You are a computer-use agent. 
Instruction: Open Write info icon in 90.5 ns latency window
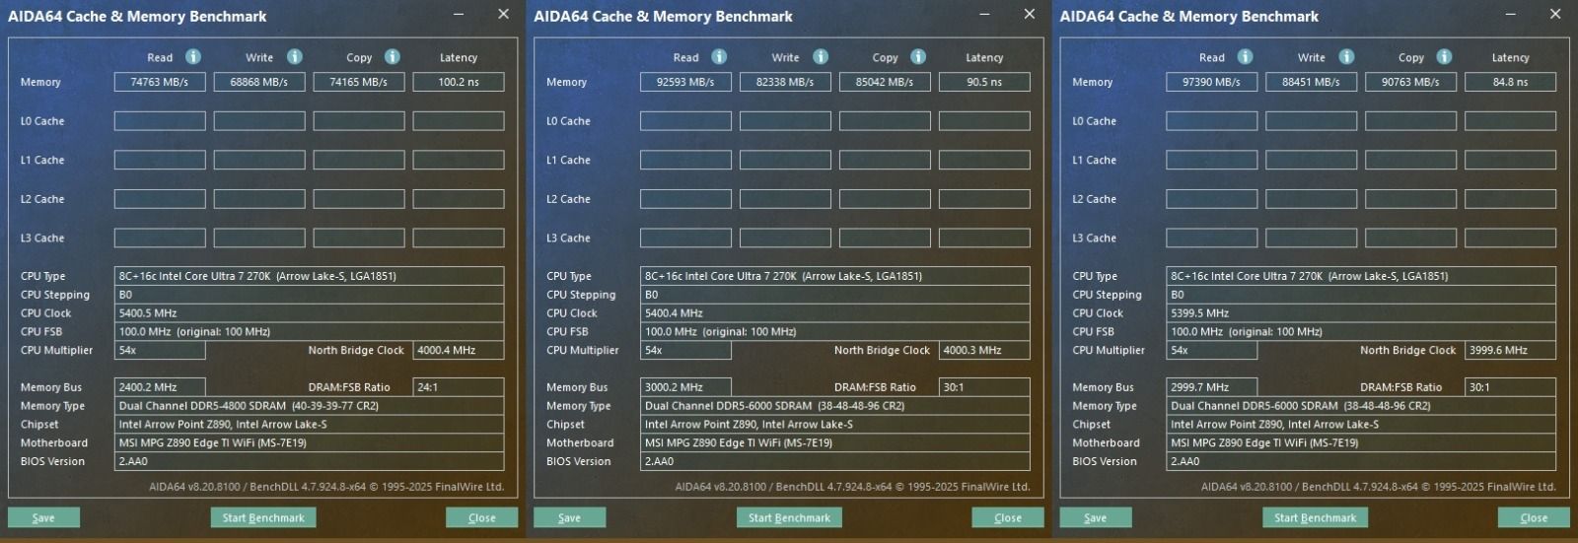tap(820, 57)
